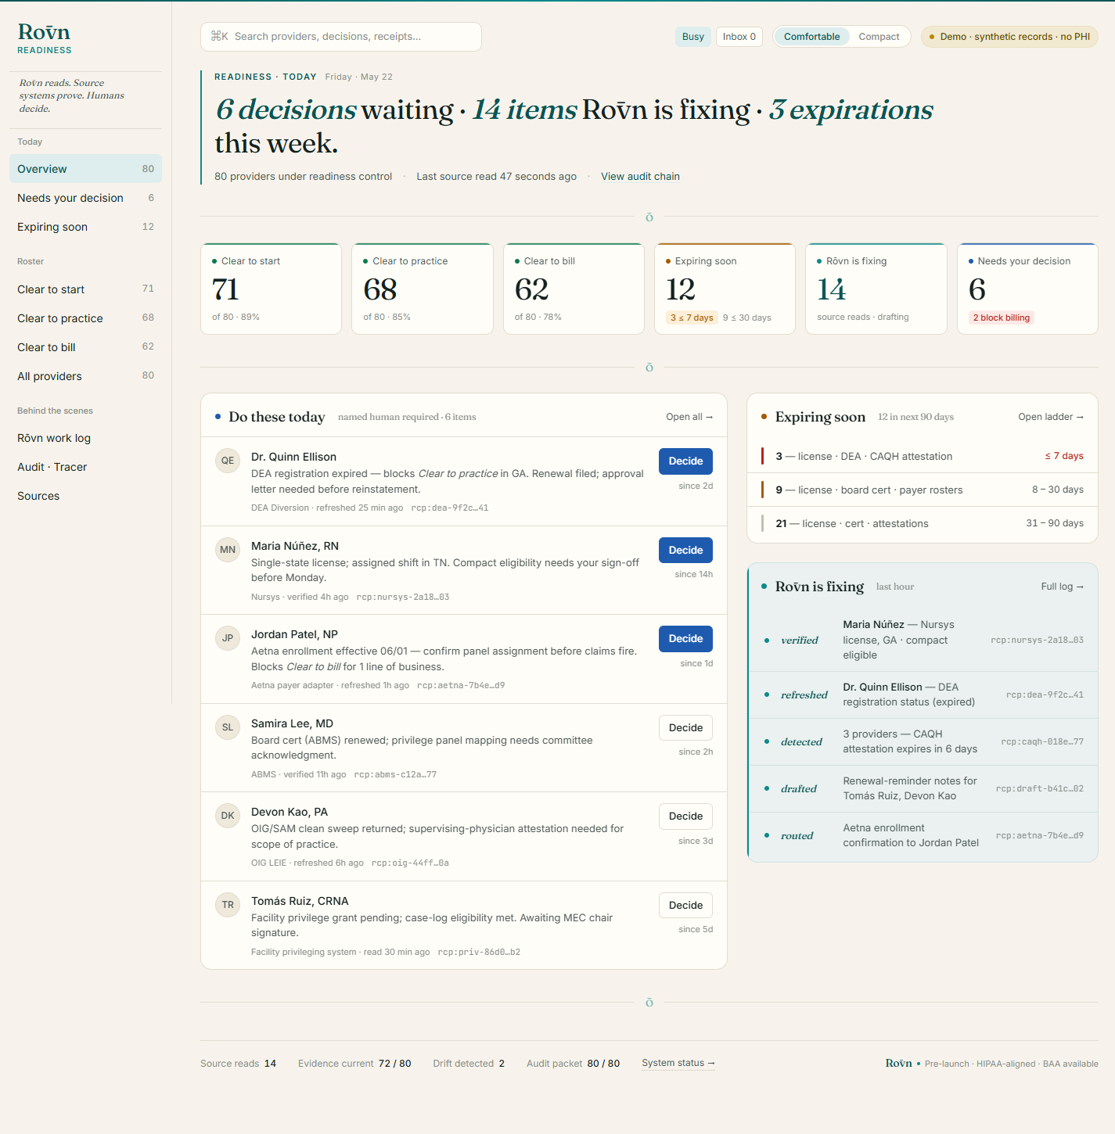
Task: Open Inbox 0
Action: [x=739, y=37]
